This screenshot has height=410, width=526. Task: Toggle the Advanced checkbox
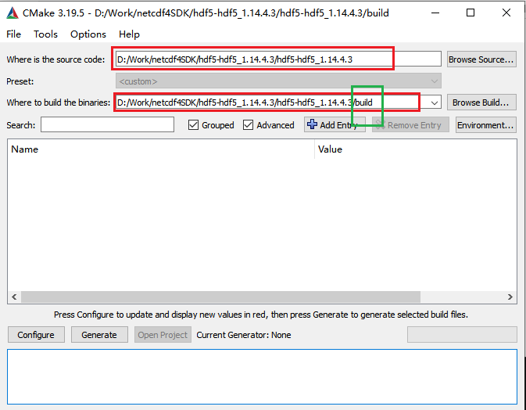coord(248,125)
